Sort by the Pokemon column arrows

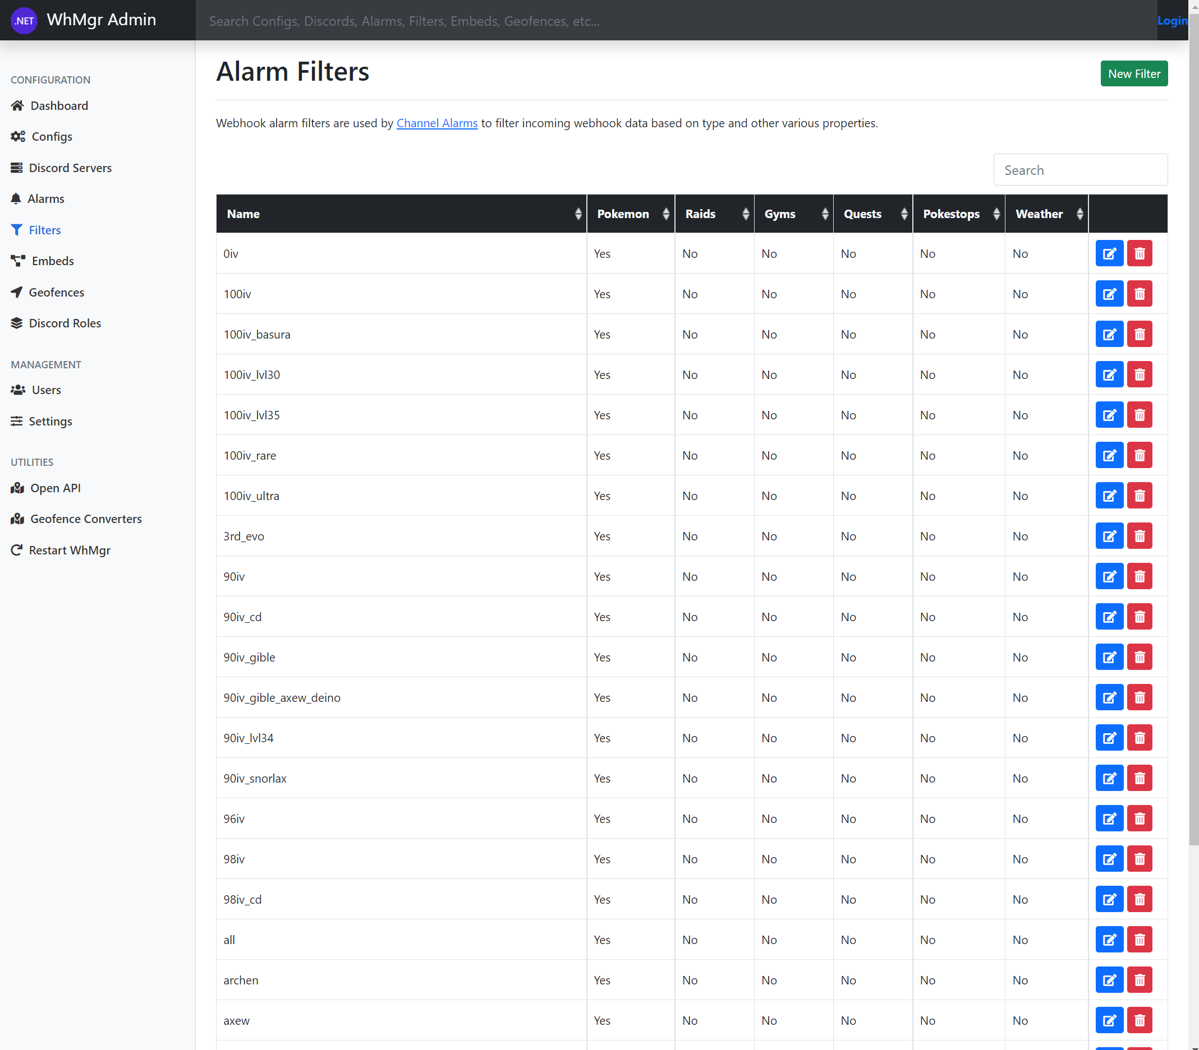click(665, 214)
